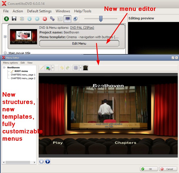The width and height of the screenshot is (179, 173).
Task: Open the grid options dropdown arrow
Action: pyautogui.click(x=80, y=68)
